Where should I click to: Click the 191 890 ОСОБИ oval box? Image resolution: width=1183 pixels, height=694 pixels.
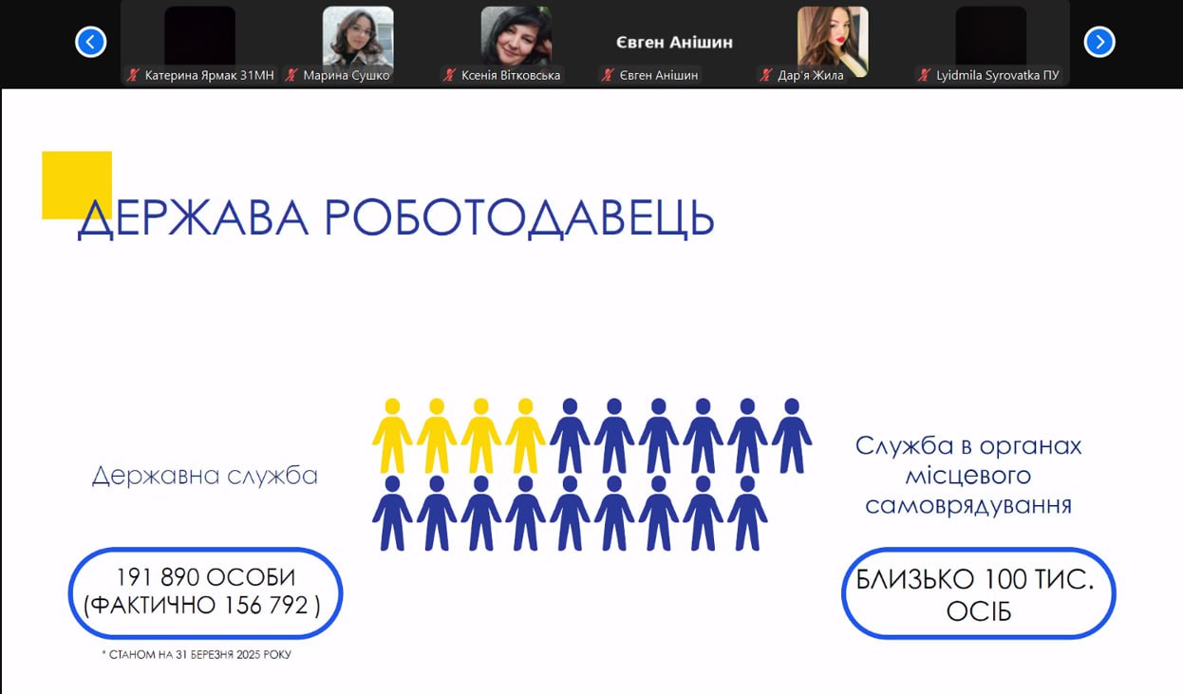(x=205, y=593)
